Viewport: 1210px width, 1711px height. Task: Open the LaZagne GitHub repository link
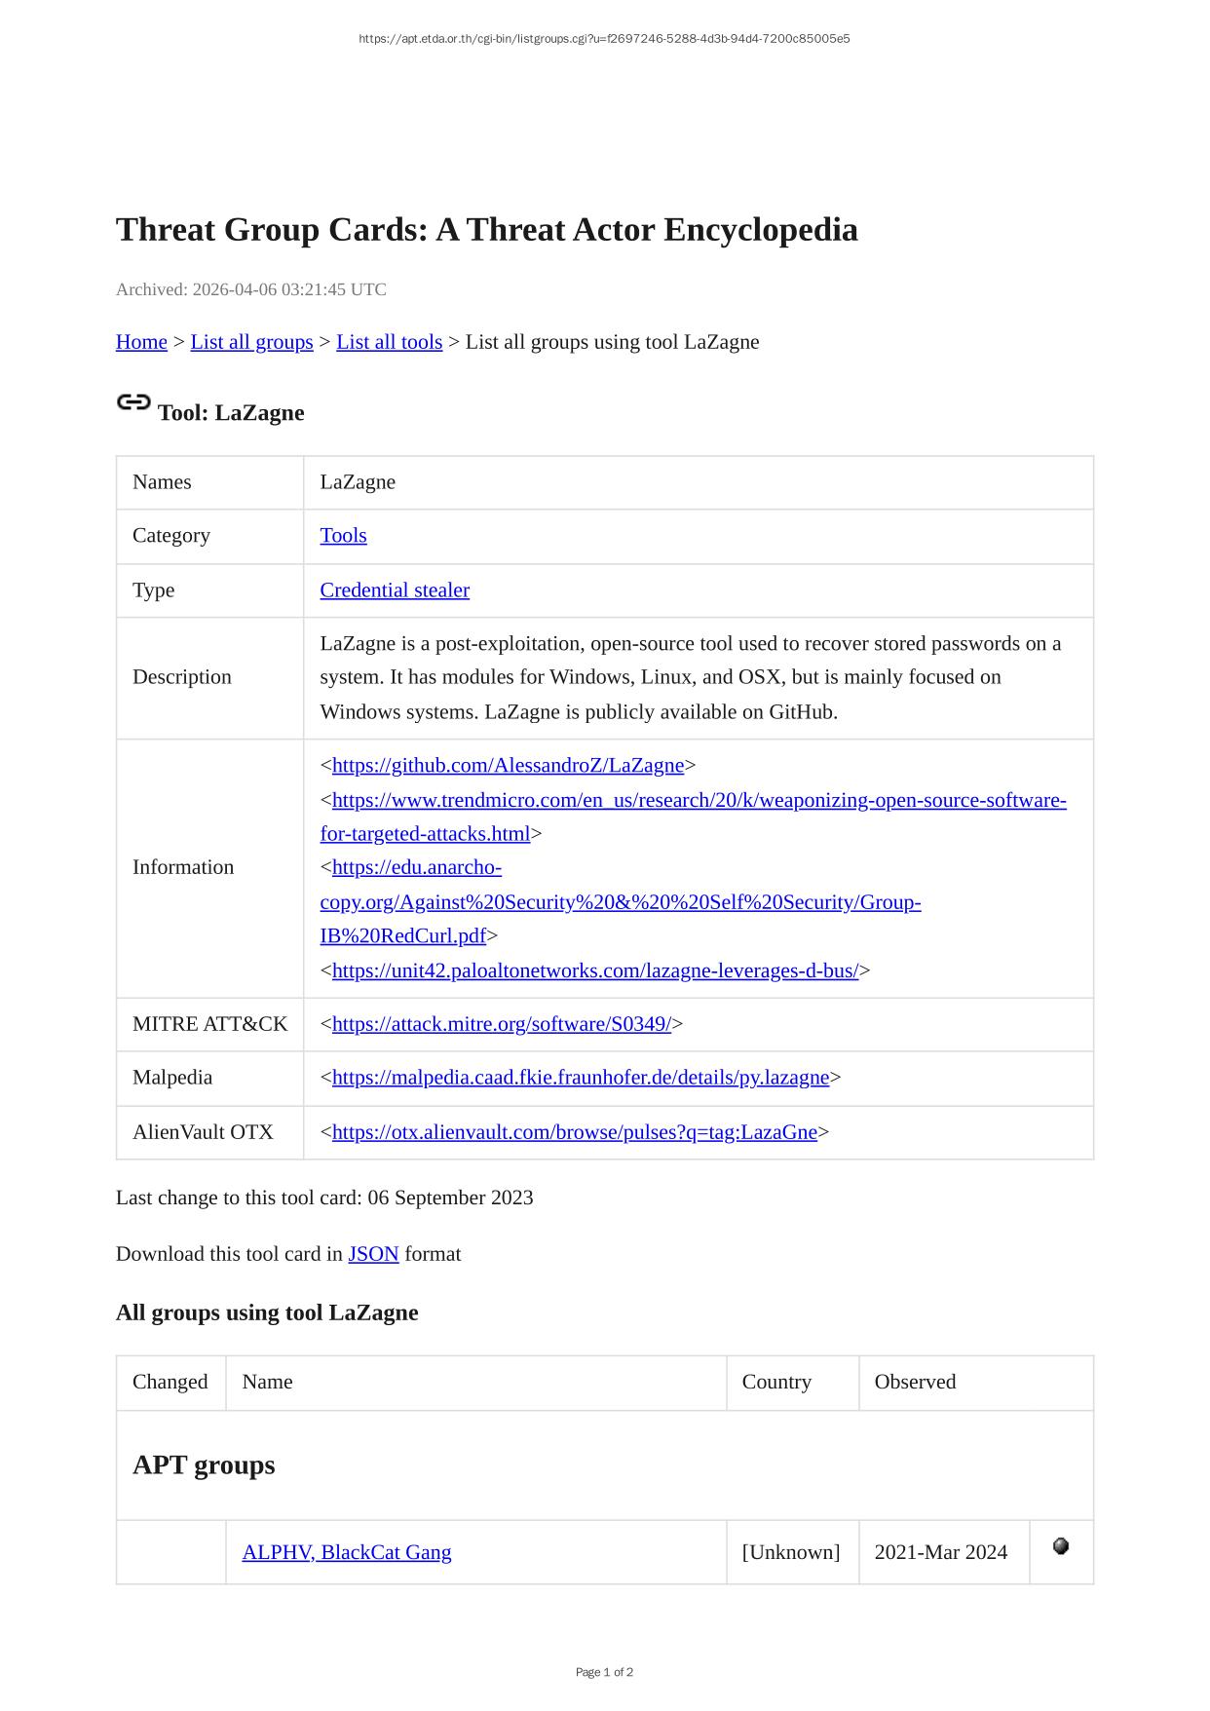pyautogui.click(x=508, y=766)
